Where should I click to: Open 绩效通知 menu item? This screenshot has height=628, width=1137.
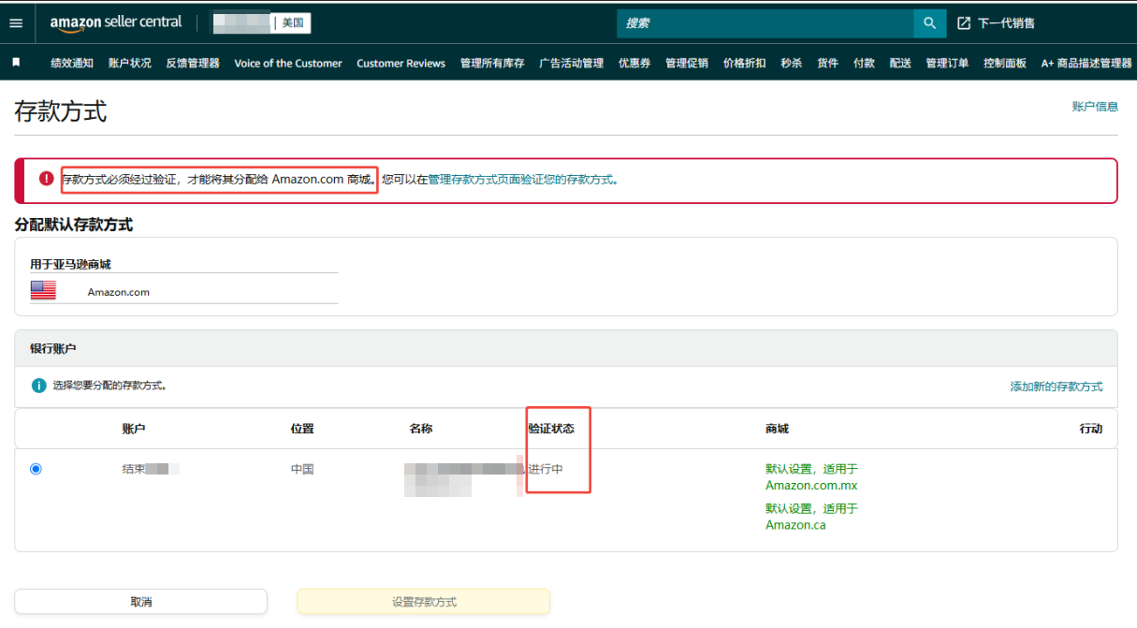pos(72,64)
